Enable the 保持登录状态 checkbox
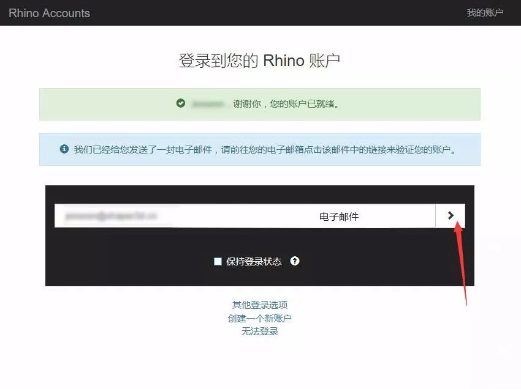Viewport: 521px width, 389px height. pos(218,261)
